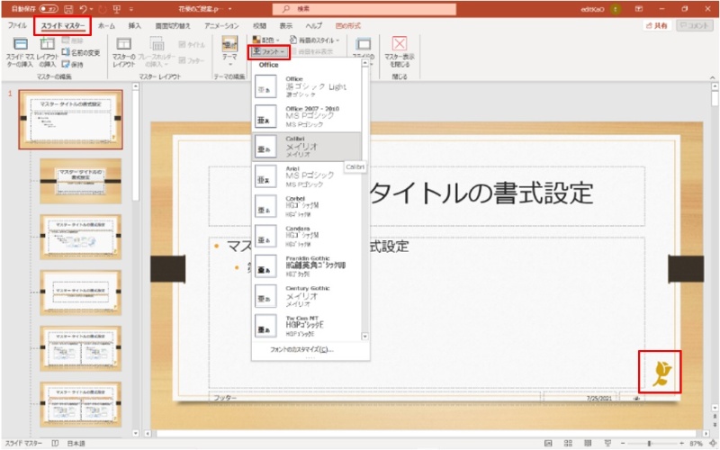Select Office 2007 - 2010 font theme
Image resolution: width=720 pixels, height=450 pixels.
(307, 116)
